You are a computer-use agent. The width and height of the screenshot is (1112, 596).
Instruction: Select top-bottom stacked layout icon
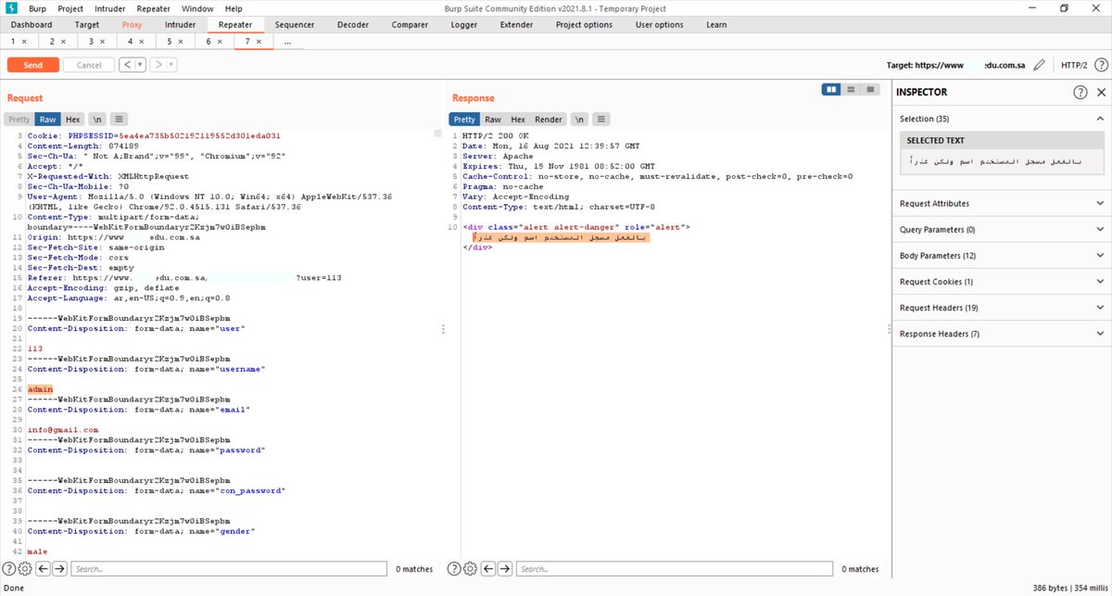[x=851, y=89]
